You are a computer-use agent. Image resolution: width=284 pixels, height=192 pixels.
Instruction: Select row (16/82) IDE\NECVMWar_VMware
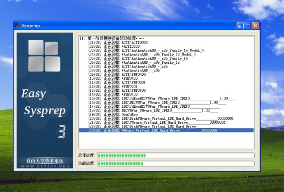click(166, 102)
